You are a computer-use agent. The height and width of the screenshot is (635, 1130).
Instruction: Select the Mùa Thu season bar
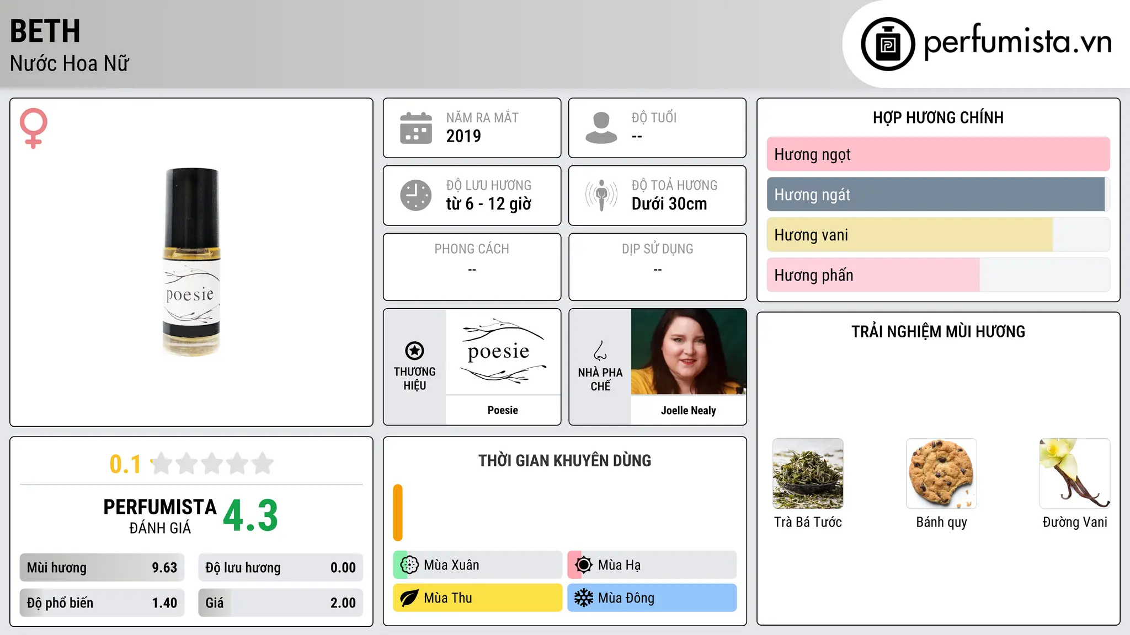pos(478,598)
